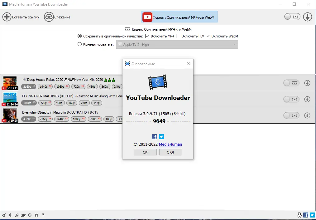Click the Twitter icon in the status bar

(312, 215)
